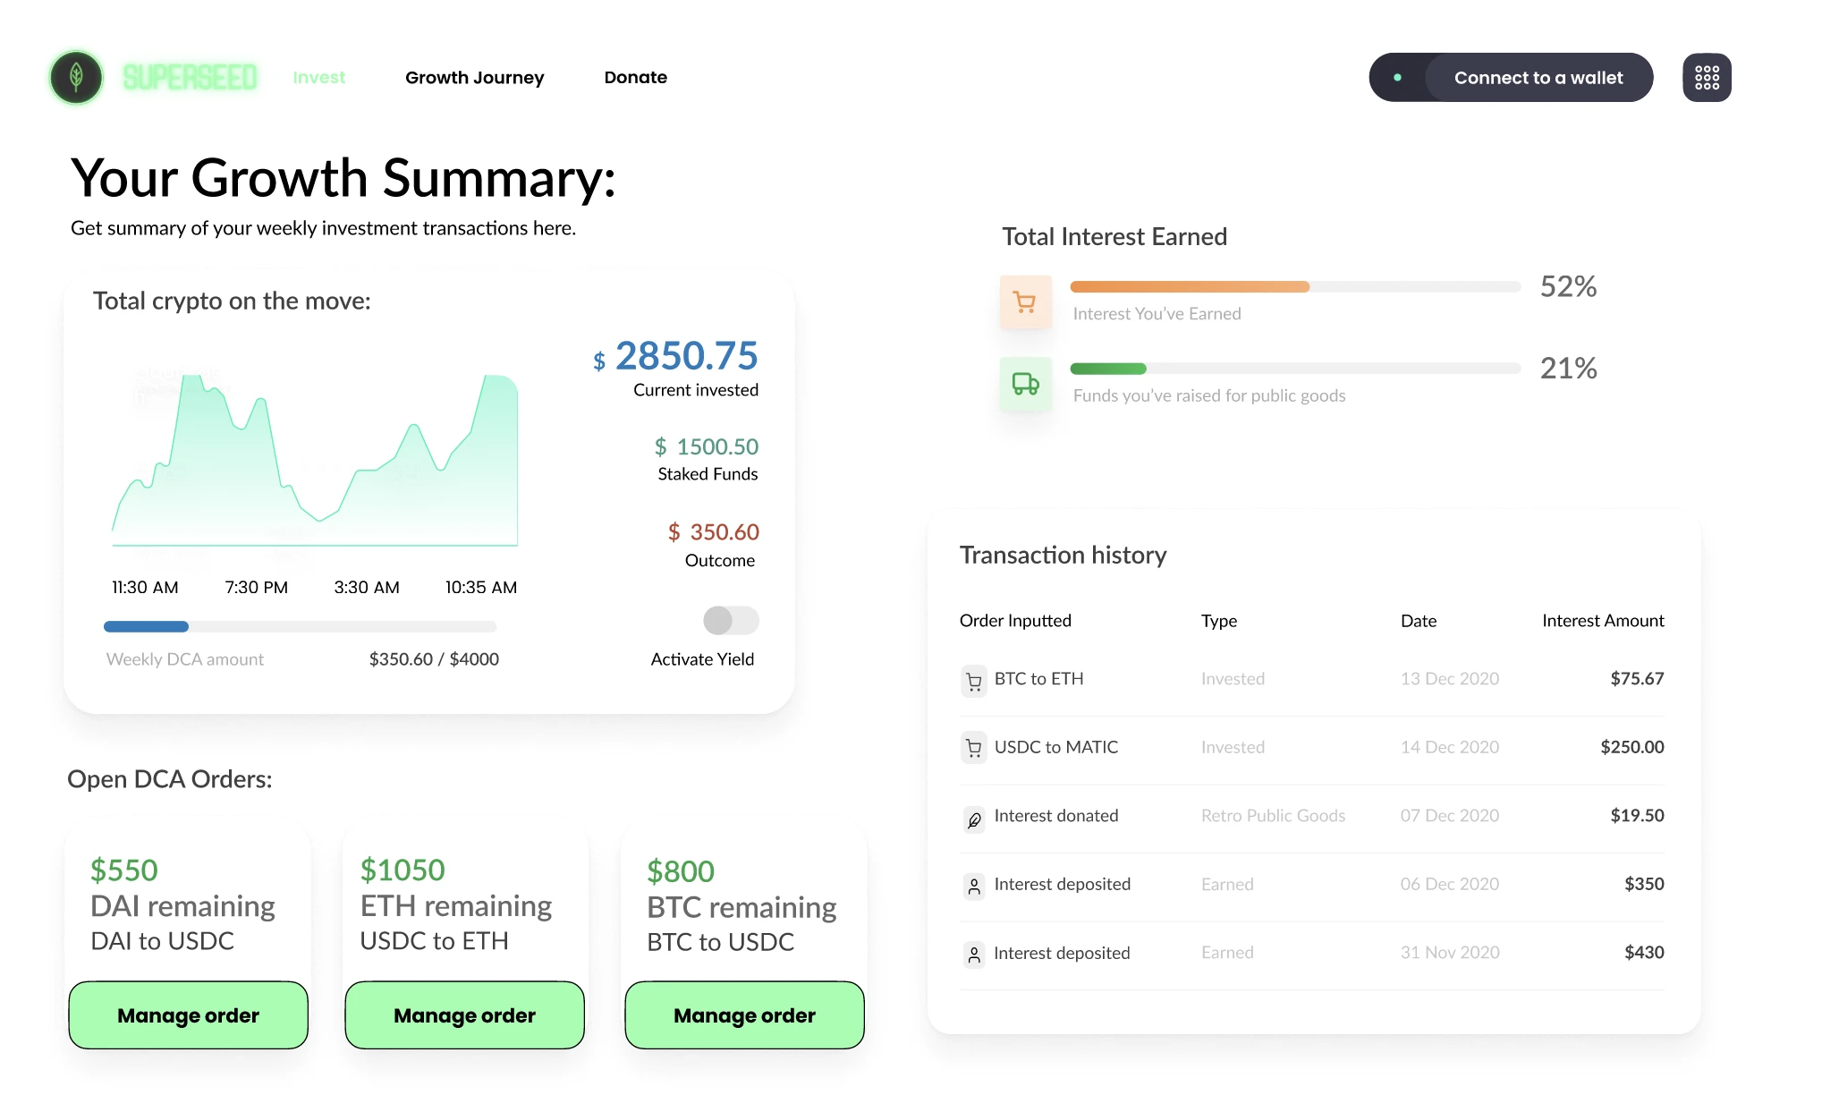Click the $350.60 / $4000 DCA amount text
This screenshot has height=1095, width=1839.
434,659
